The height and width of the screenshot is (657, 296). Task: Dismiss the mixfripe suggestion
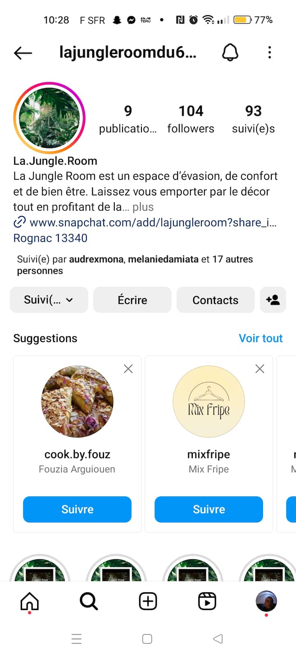[x=260, y=369]
